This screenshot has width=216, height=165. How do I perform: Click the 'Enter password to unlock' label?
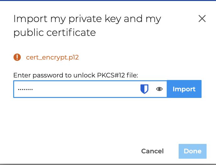pyautogui.click(x=76, y=76)
